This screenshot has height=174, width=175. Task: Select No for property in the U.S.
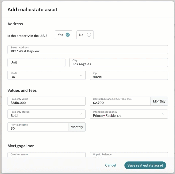pyautogui.click(x=85, y=35)
